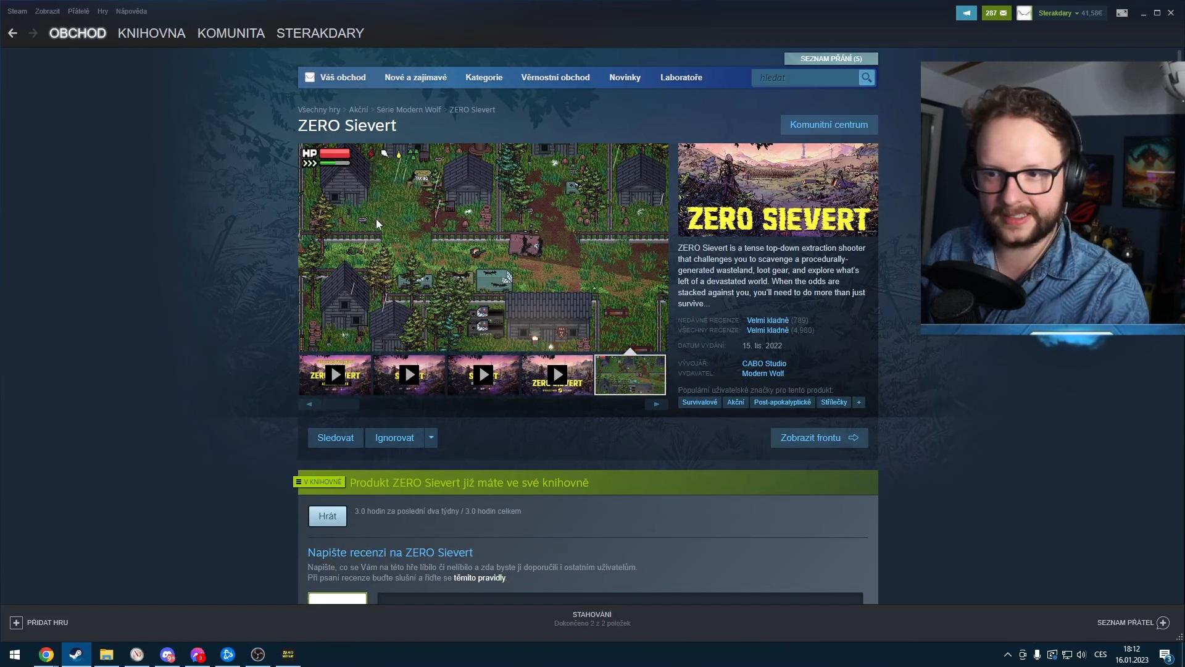
Task: Click the Ignorovat button
Action: point(394,438)
